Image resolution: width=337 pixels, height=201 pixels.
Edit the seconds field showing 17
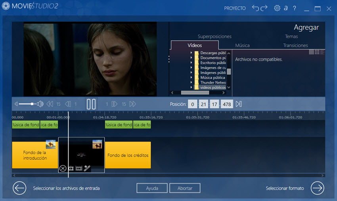point(214,104)
